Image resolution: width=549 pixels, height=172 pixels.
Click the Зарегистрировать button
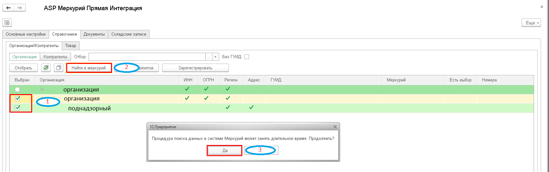pyautogui.click(x=195, y=68)
